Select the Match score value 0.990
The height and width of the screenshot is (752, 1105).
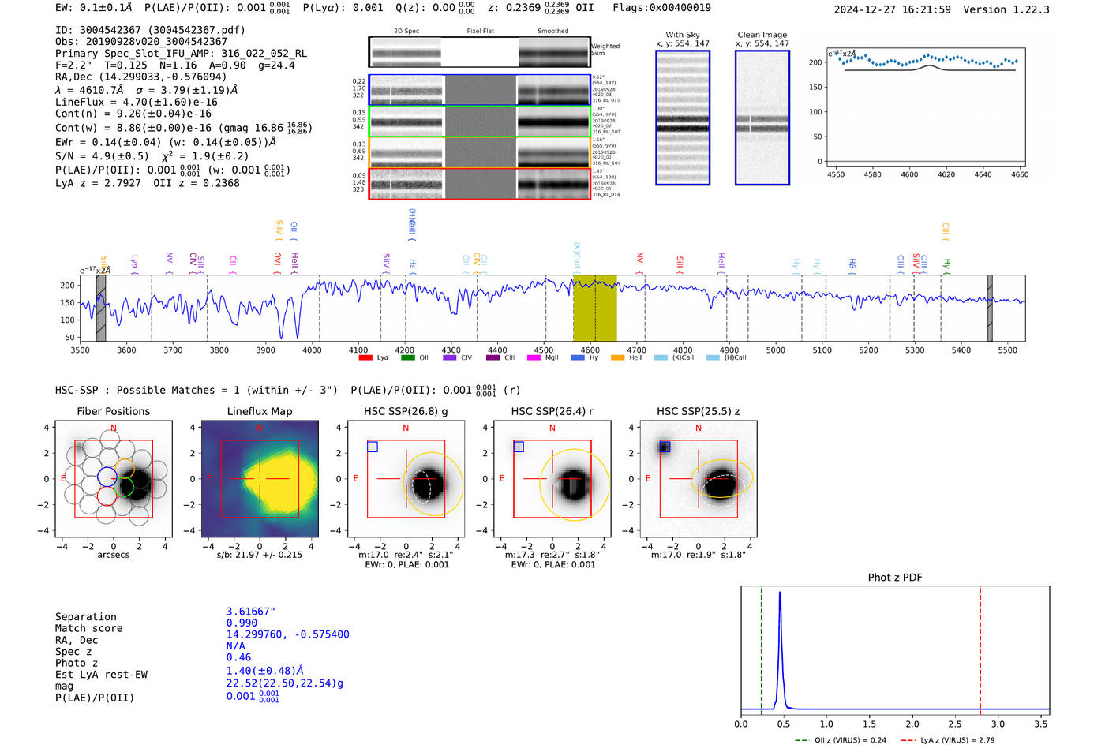point(242,623)
